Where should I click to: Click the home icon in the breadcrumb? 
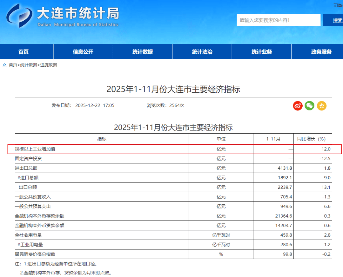pos(5,65)
